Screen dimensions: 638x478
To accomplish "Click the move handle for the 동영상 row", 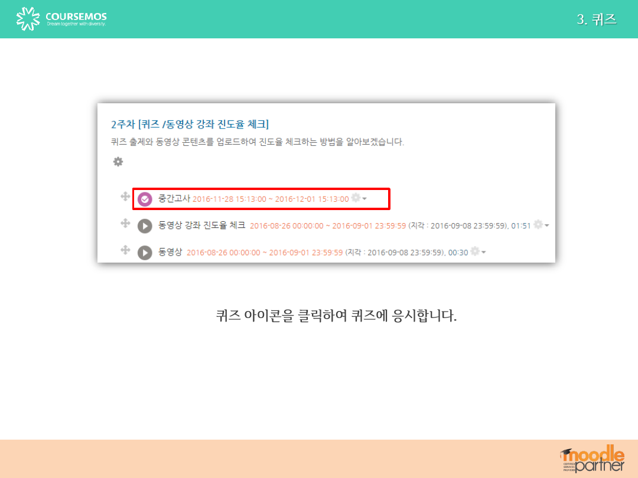I will 125,250.
